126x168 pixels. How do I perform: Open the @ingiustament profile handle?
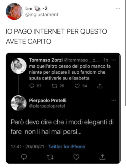42,15
